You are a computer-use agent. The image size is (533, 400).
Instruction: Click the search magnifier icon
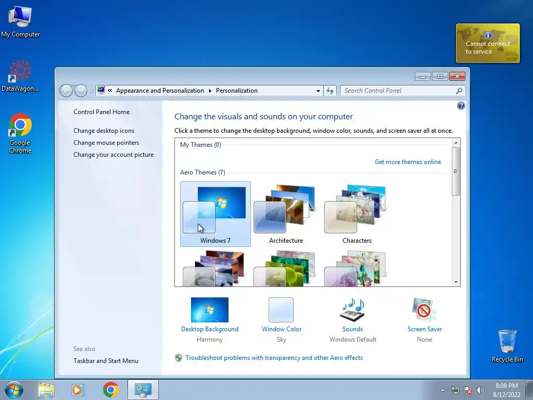(x=459, y=91)
